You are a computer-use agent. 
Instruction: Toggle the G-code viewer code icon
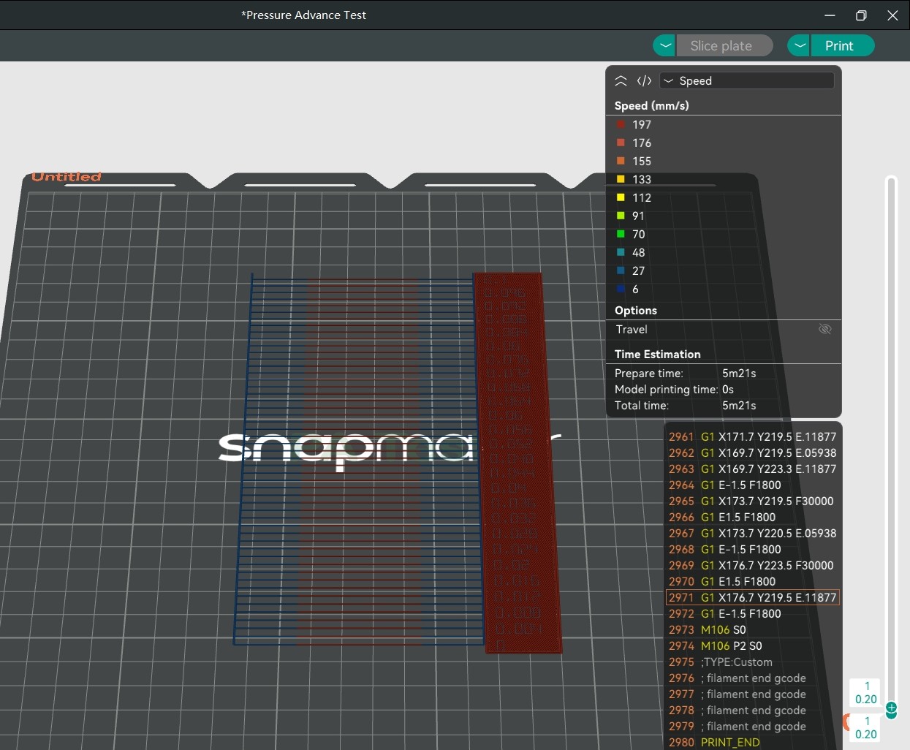644,80
